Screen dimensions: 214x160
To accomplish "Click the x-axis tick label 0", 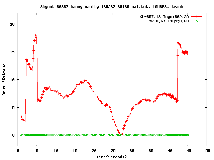I will (18, 151).
